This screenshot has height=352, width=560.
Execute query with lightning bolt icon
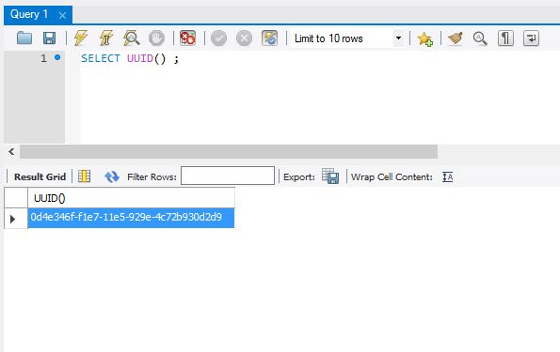[x=81, y=38]
